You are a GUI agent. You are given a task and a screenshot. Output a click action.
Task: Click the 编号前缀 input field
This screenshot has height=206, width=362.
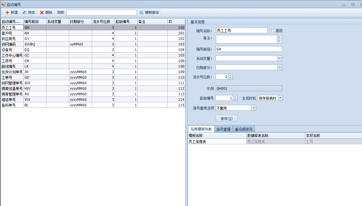point(249,49)
